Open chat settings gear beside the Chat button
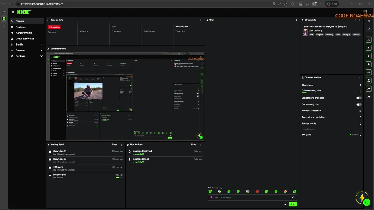Viewport: 374px width, 210px height. [285, 204]
